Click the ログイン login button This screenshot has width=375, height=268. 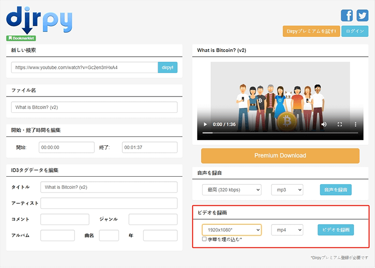355,31
